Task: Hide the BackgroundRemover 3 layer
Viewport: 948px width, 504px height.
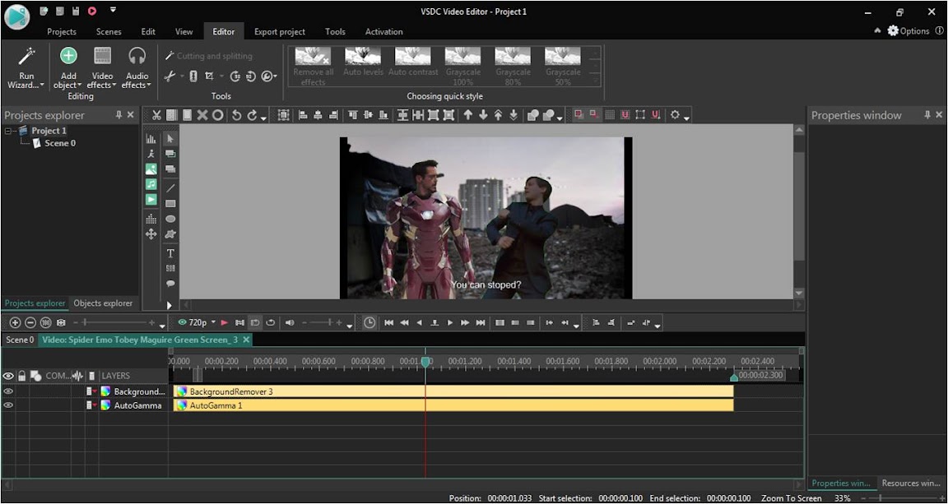Action: pos(8,391)
